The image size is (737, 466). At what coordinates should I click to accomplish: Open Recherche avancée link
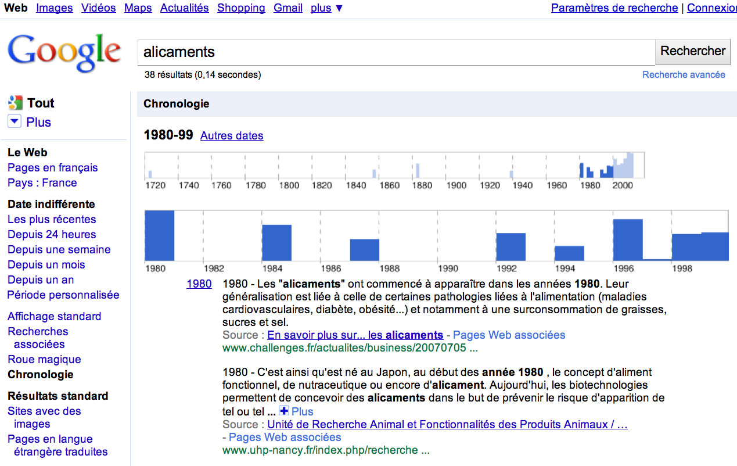coord(684,75)
